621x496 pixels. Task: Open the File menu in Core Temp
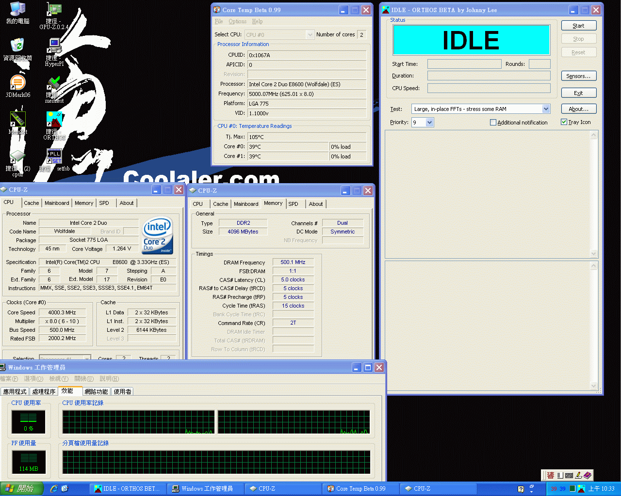click(219, 21)
